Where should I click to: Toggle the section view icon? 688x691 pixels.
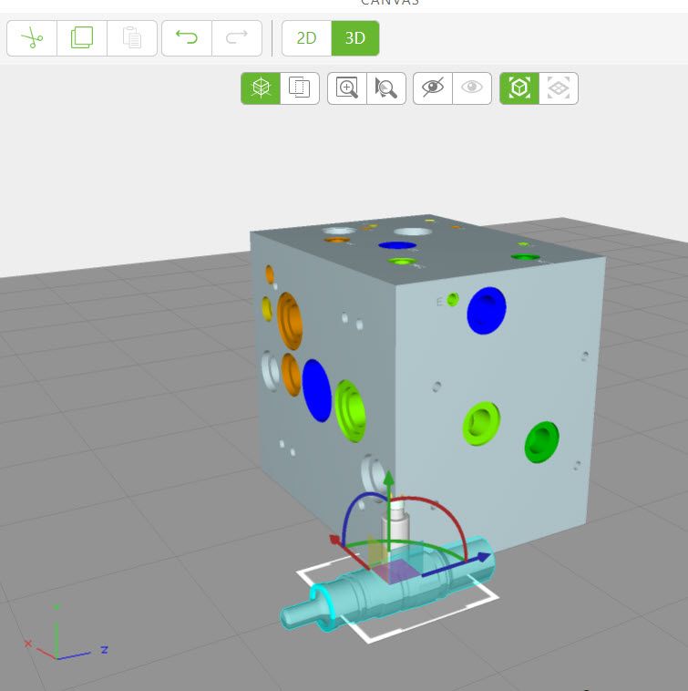(x=300, y=88)
